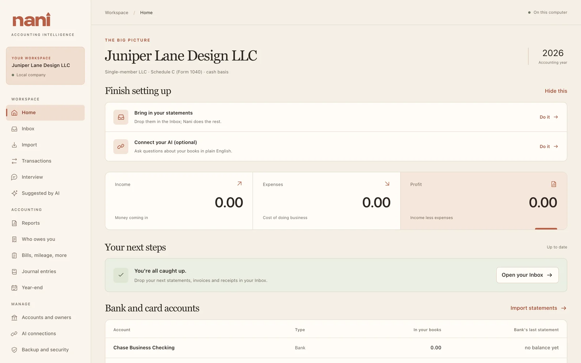This screenshot has width=581, height=363.
Task: Click the 'Up to date' status text
Action: point(557,247)
